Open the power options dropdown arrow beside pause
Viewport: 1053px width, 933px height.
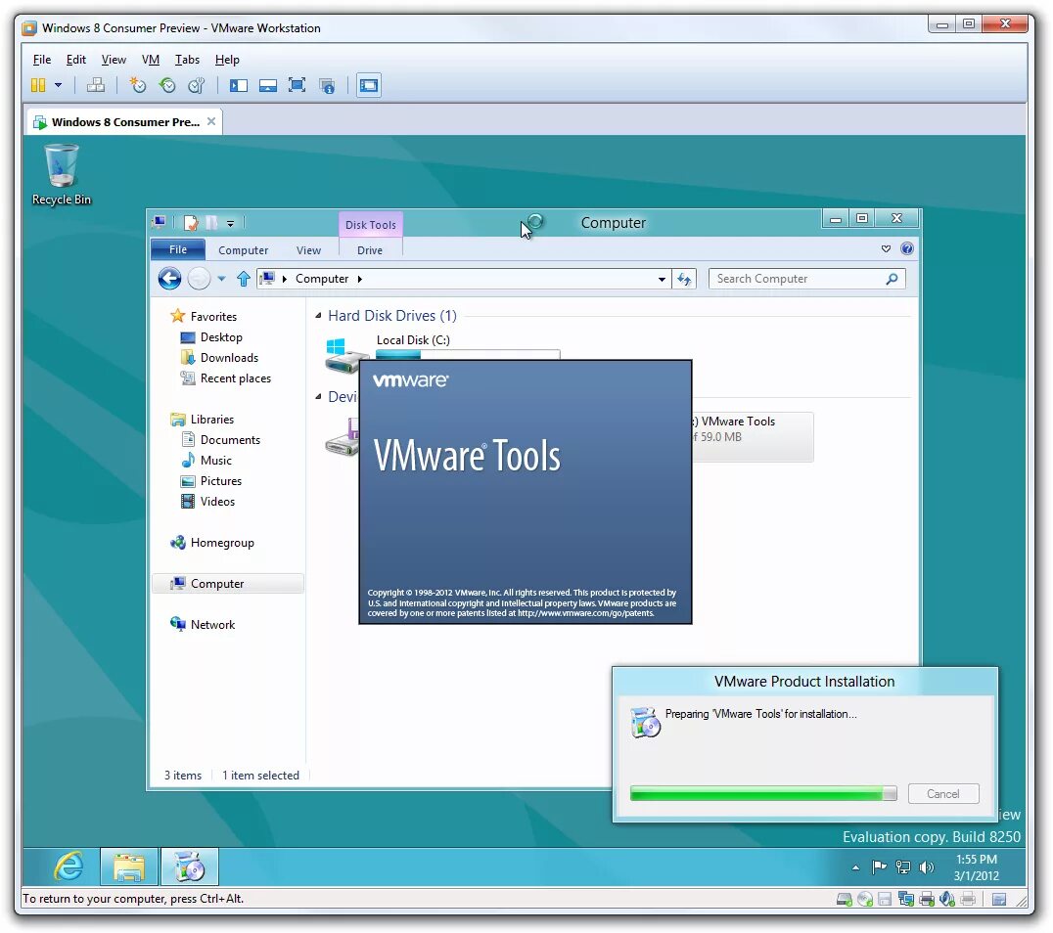(59, 85)
